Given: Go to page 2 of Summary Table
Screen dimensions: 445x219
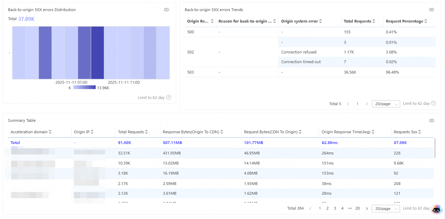Looking at the screenshot, I should click(x=327, y=209).
